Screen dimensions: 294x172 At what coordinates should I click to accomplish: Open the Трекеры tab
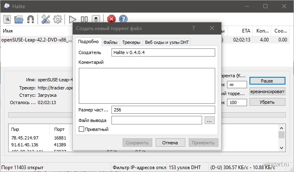(x=131, y=42)
